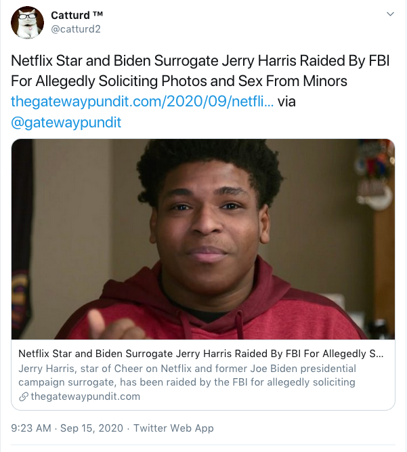The height and width of the screenshot is (452, 407).
Task: Click the @gatewaypundit mention
Action: (x=58, y=123)
